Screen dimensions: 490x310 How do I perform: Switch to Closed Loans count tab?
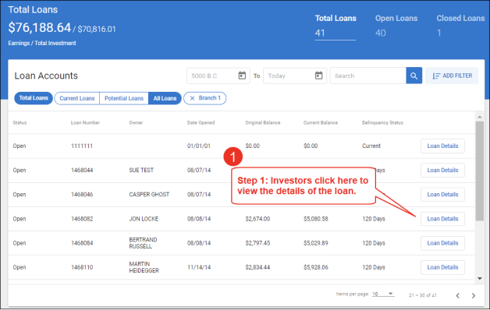[460, 26]
